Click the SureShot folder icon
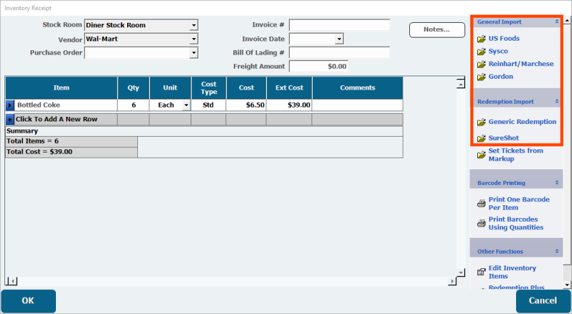This screenshot has width=572, height=314. point(481,139)
